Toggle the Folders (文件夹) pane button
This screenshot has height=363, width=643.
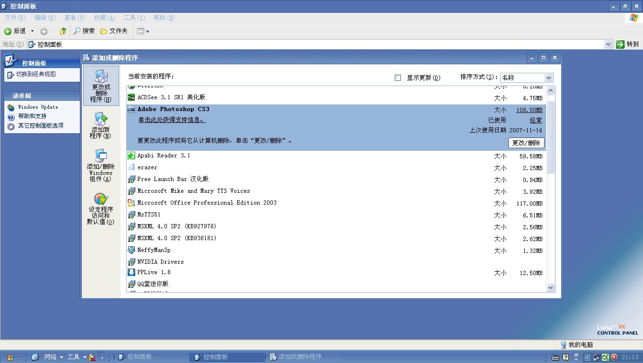tap(114, 31)
